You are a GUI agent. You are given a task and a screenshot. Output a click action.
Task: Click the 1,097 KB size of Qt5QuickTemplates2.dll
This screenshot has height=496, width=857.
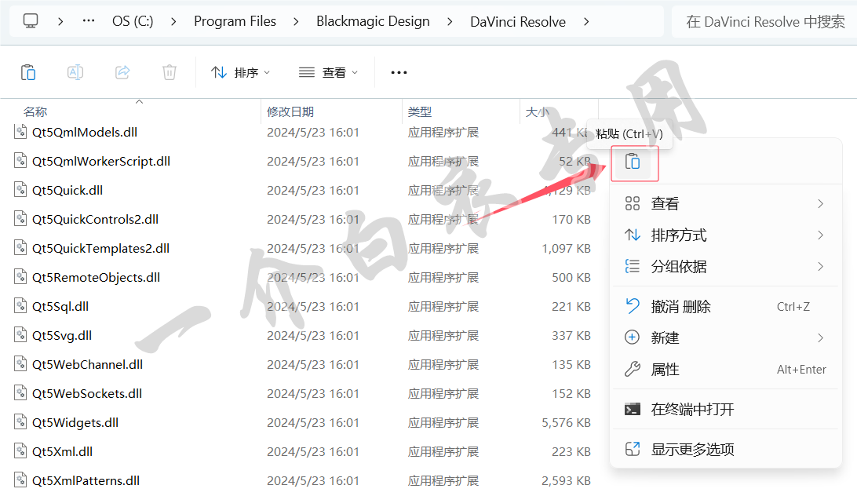[567, 249]
